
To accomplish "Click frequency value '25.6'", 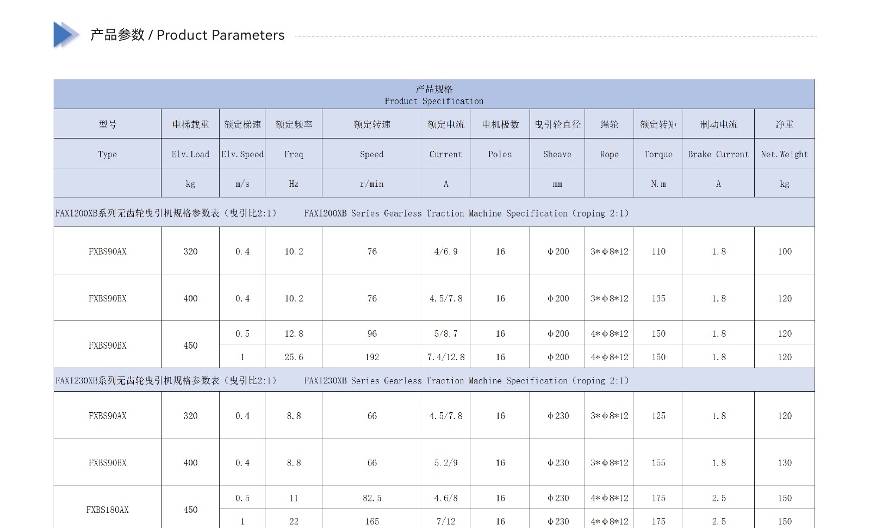I will coord(294,357).
